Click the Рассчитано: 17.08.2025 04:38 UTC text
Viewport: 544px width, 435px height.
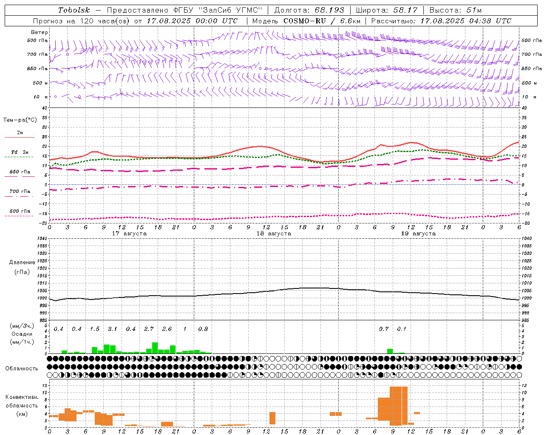[441, 21]
